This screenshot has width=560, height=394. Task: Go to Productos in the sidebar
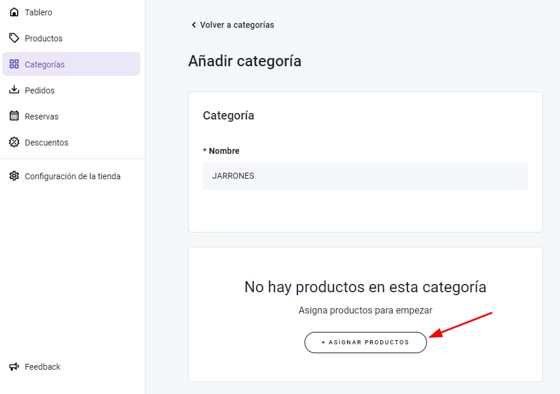point(71,38)
